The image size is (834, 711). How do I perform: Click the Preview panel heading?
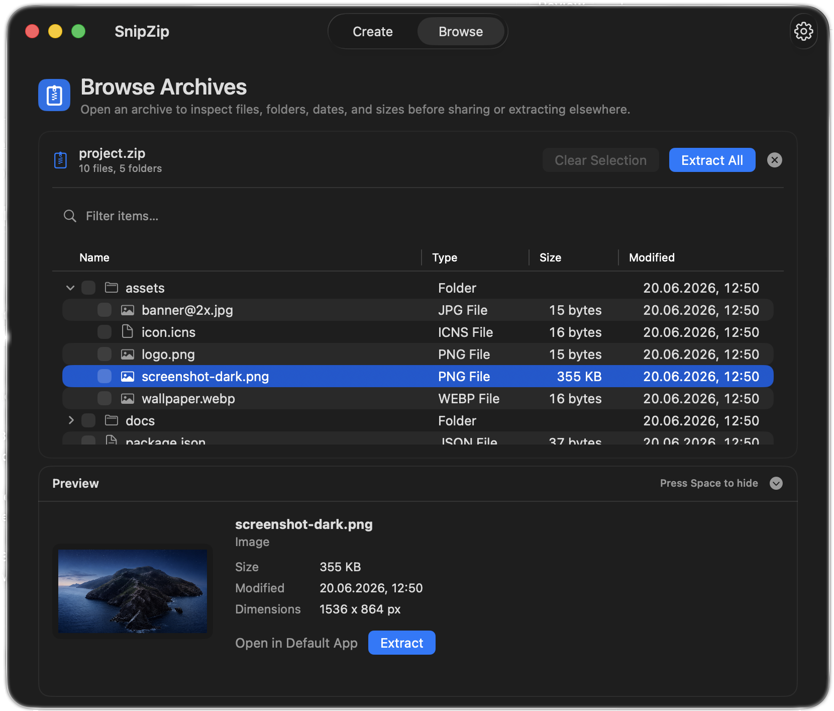point(76,483)
